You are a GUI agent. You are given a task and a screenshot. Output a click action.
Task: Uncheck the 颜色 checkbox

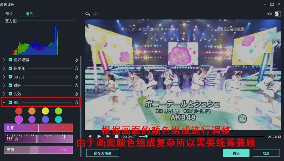coord(10,85)
